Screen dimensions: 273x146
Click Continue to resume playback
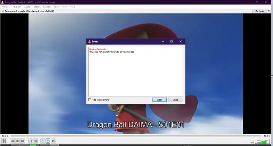(260, 11)
